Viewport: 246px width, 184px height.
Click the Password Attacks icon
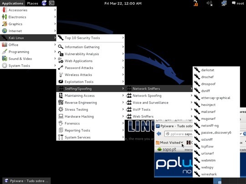coord(61,68)
